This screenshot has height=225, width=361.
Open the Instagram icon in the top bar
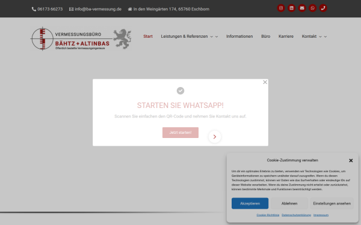pyautogui.click(x=281, y=8)
